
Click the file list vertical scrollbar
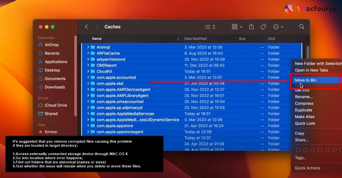coord(308,52)
